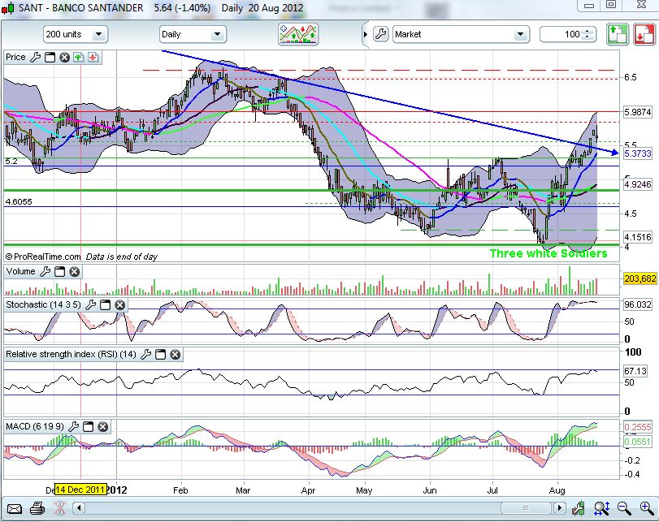659x522 pixels.
Task: Click the magnifier with blue arrows icon
Action: tap(602, 508)
